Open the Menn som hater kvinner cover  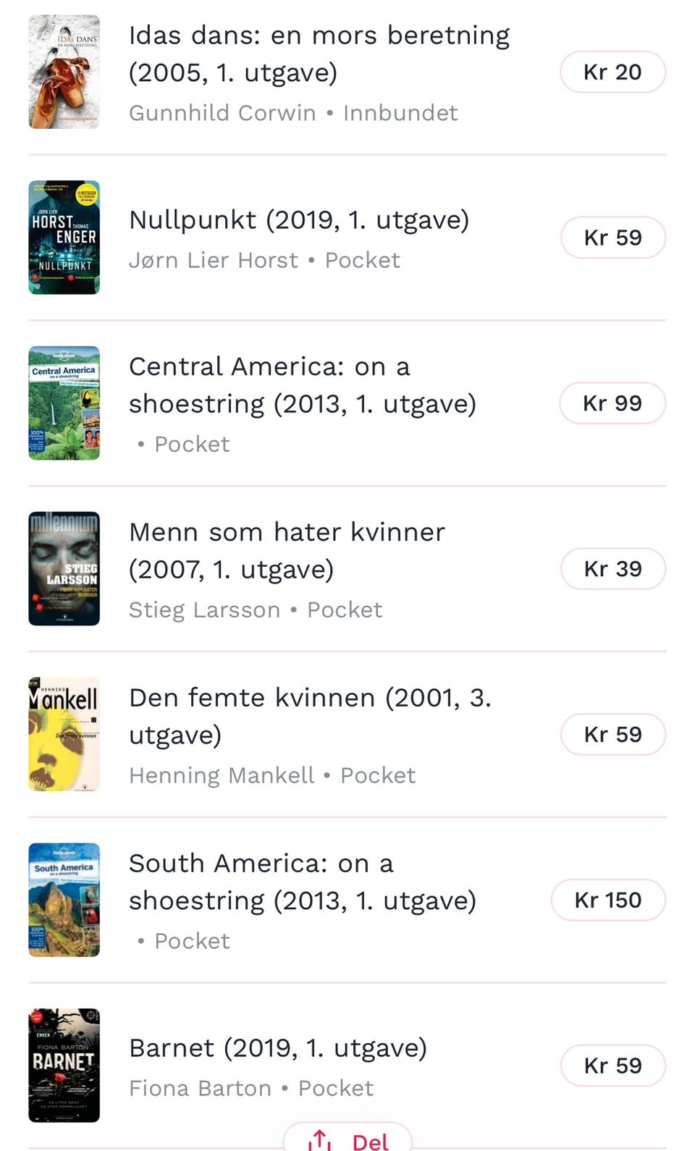(x=64, y=569)
